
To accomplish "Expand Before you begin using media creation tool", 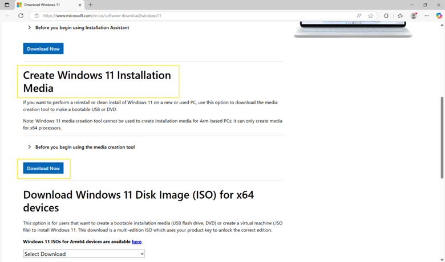I will click(82, 147).
